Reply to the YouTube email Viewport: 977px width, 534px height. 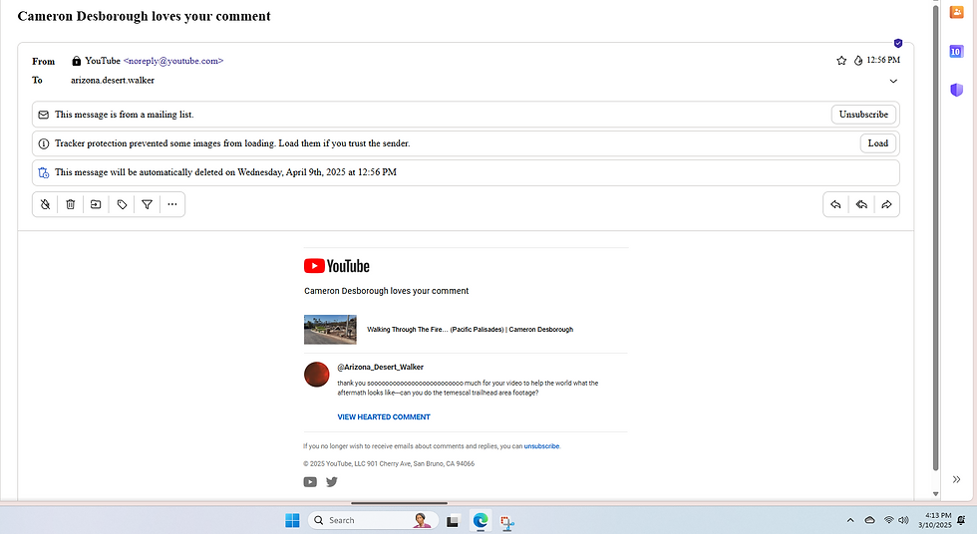pos(836,204)
